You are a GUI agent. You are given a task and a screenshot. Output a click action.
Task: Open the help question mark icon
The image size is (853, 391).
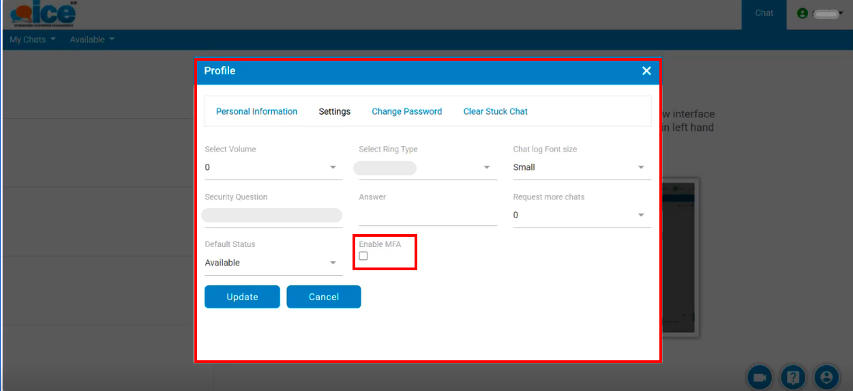793,377
